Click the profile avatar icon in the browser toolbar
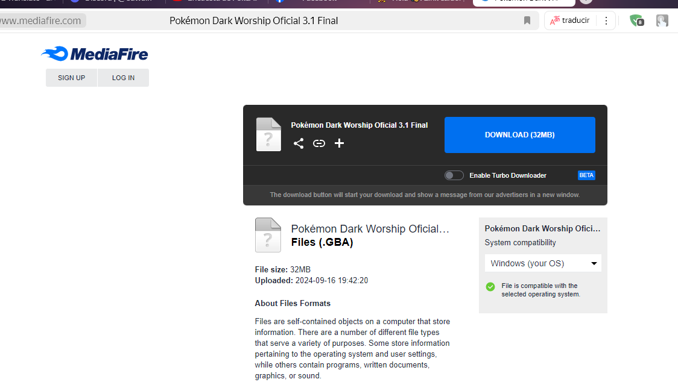The image size is (678, 388). coord(662,21)
